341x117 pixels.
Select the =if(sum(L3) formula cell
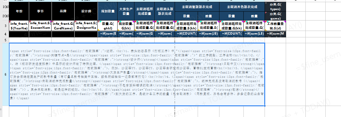254,34
